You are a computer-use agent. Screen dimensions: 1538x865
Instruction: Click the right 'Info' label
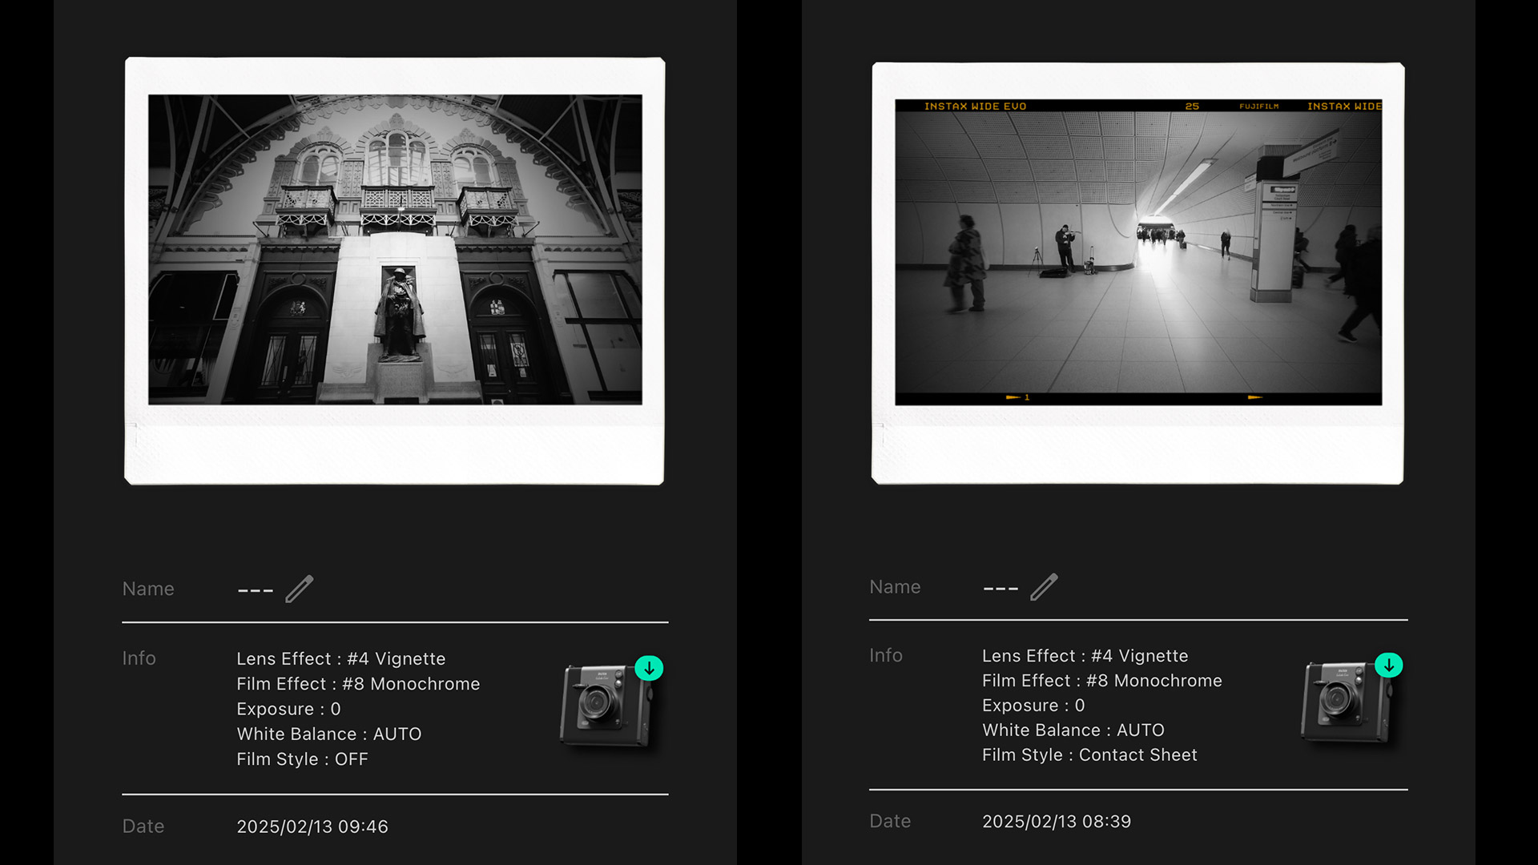pos(885,655)
